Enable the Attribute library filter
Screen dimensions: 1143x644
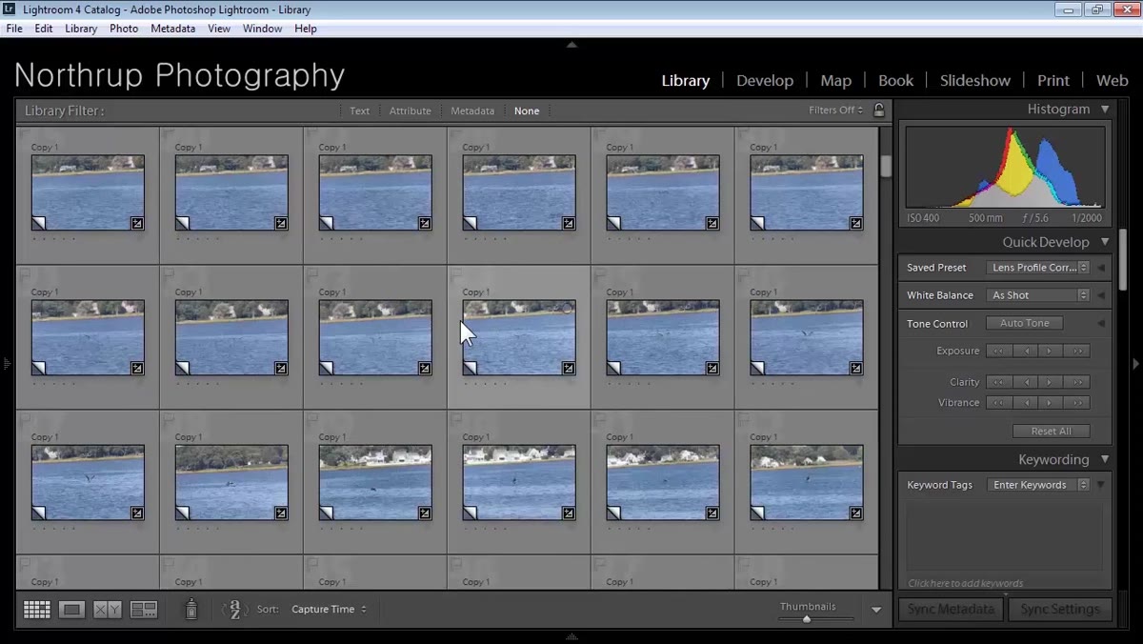(410, 111)
